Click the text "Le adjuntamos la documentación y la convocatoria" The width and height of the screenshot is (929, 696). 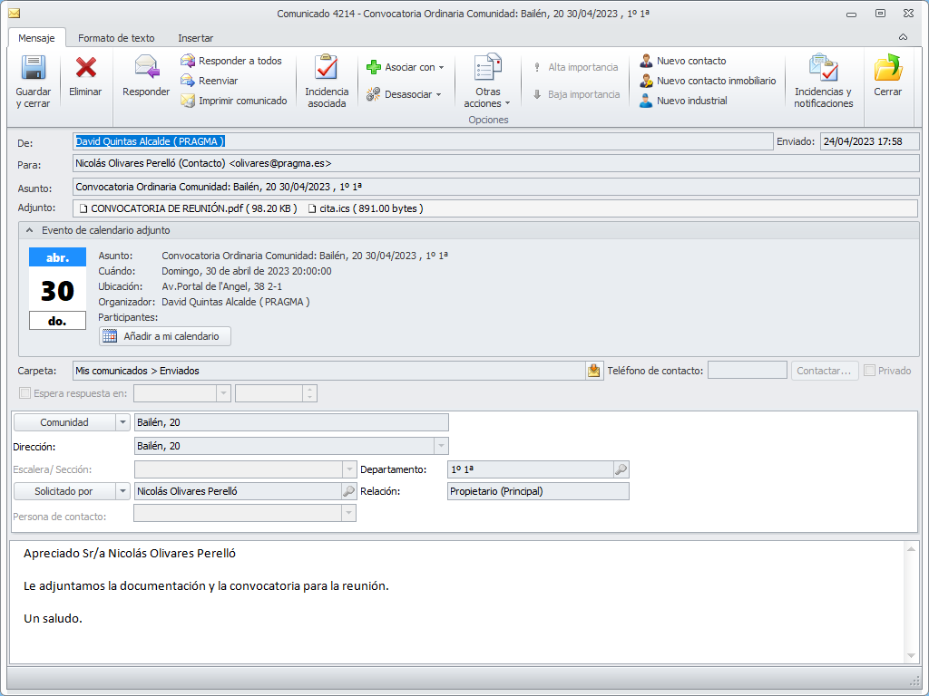pyautogui.click(x=161, y=586)
